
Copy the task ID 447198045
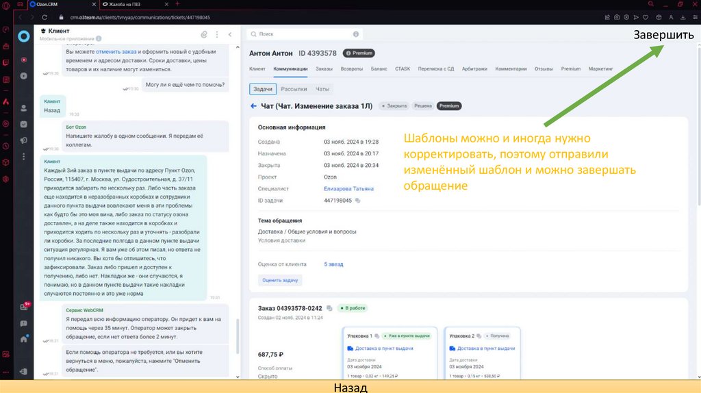tap(358, 201)
